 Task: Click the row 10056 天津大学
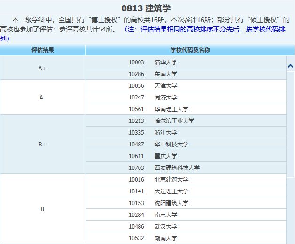coord(186,86)
